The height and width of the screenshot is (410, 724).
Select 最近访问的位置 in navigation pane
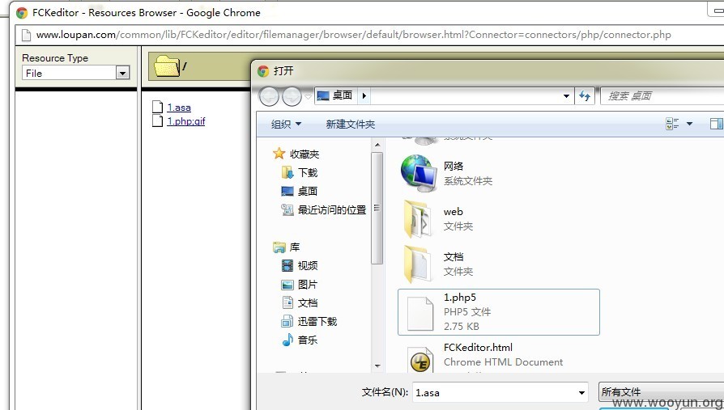click(323, 209)
